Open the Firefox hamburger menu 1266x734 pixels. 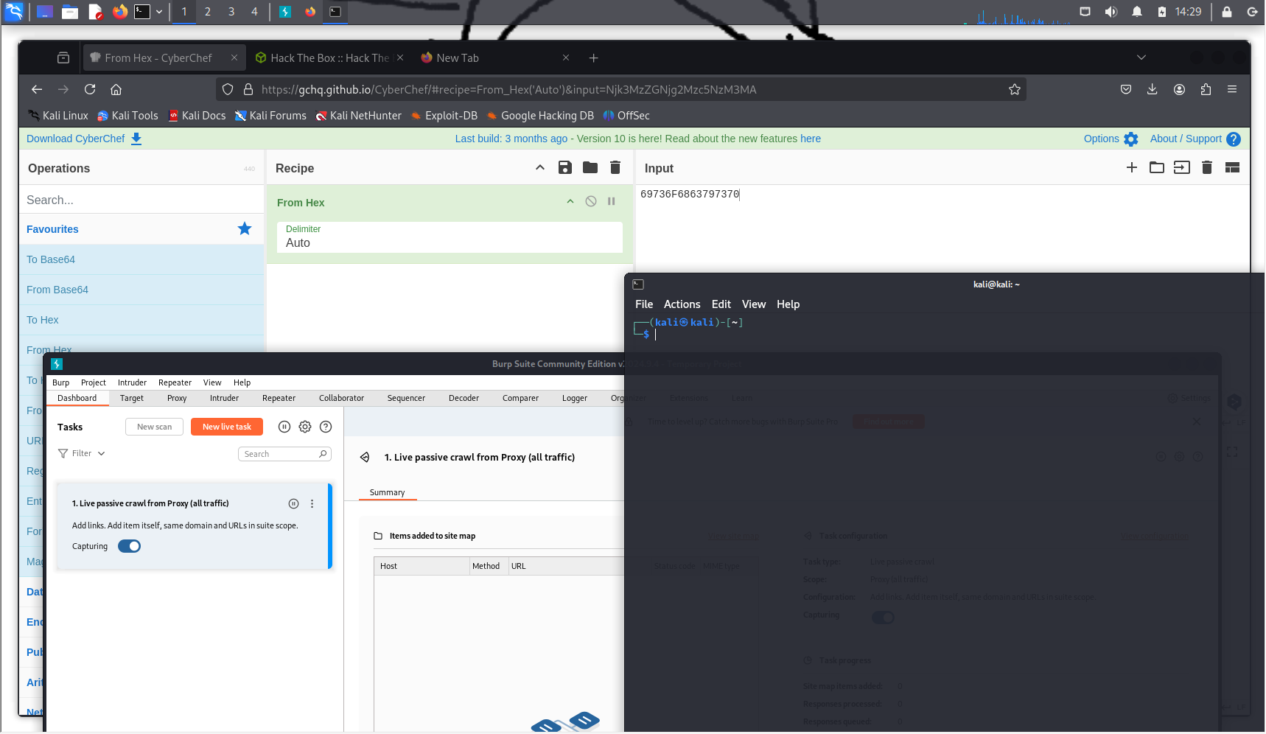click(1232, 89)
